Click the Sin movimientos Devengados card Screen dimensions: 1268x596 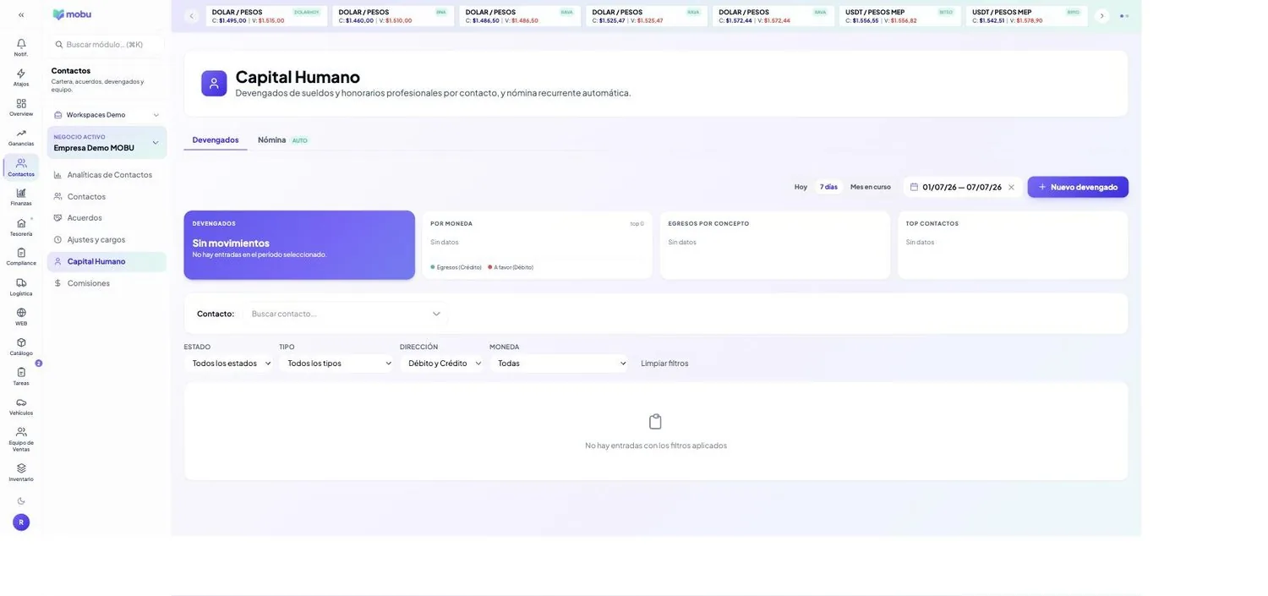pos(299,245)
